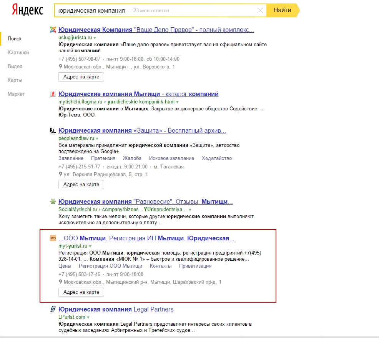Click favicon of uslugijurista.ru result
Image resolution: width=379 pixels, height=338 pixels.
pyautogui.click(x=53, y=30)
